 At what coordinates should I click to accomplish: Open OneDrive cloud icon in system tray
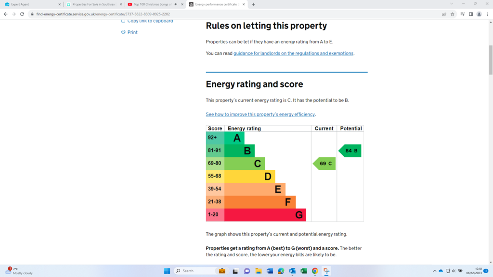tap(441, 271)
